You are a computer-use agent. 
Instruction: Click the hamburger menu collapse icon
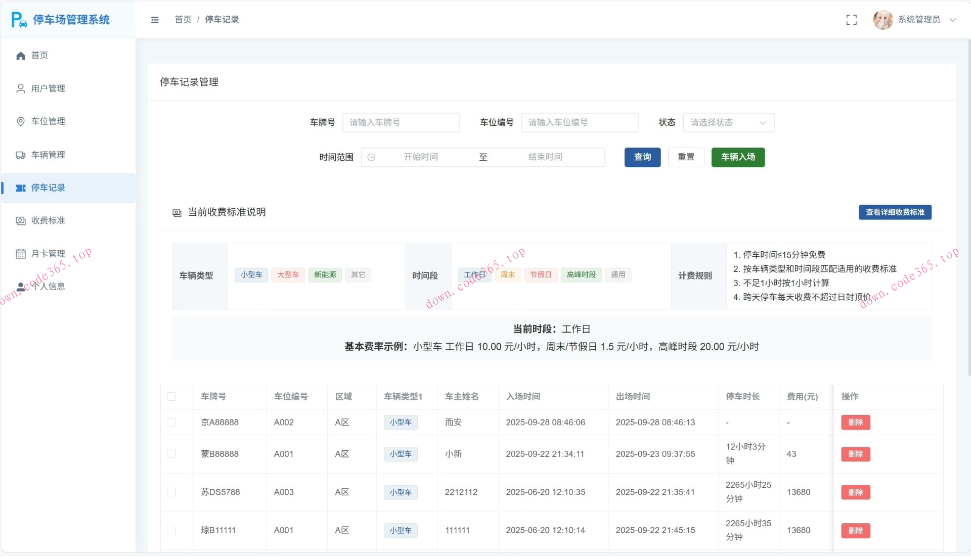(x=155, y=20)
